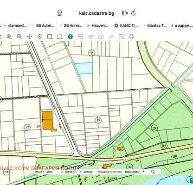Click the kais.cadastre.bg address bar
Viewport: 193px width, 185px height.
[96, 13]
